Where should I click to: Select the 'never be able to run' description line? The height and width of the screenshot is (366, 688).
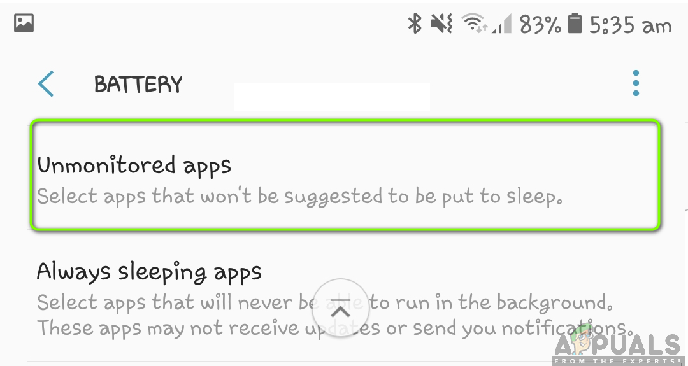coord(325,302)
